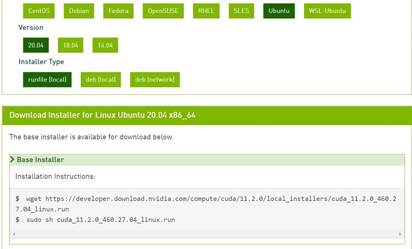Select runfile (local) installer type
412x249 pixels.
47,80
